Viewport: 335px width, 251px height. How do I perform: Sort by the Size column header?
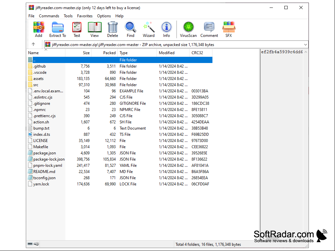(78, 53)
